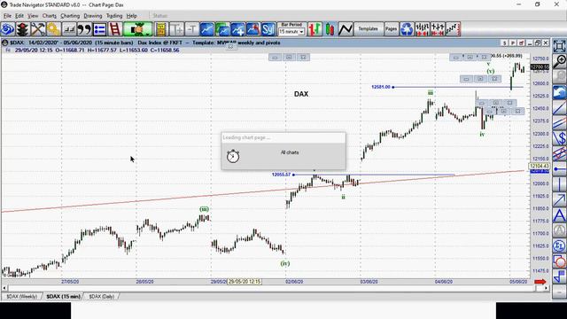The width and height of the screenshot is (567, 319).
Task: Click the red ladder icon
Action: point(114,29)
